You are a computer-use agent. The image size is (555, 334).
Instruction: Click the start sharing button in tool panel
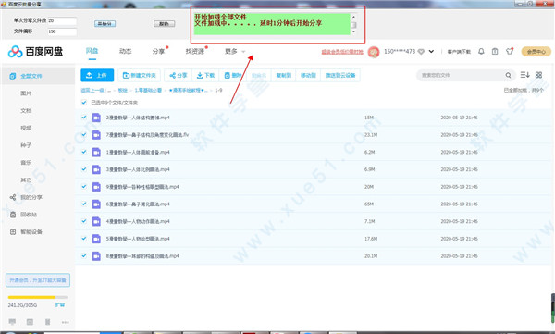coord(105,24)
